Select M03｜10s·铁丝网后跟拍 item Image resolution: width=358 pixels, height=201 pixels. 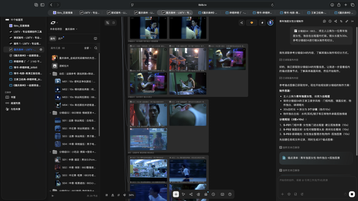point(75,97)
